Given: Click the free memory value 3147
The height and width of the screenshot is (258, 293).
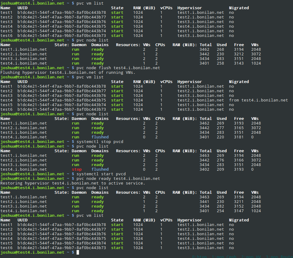Looking at the screenshot, I should [239, 211].
